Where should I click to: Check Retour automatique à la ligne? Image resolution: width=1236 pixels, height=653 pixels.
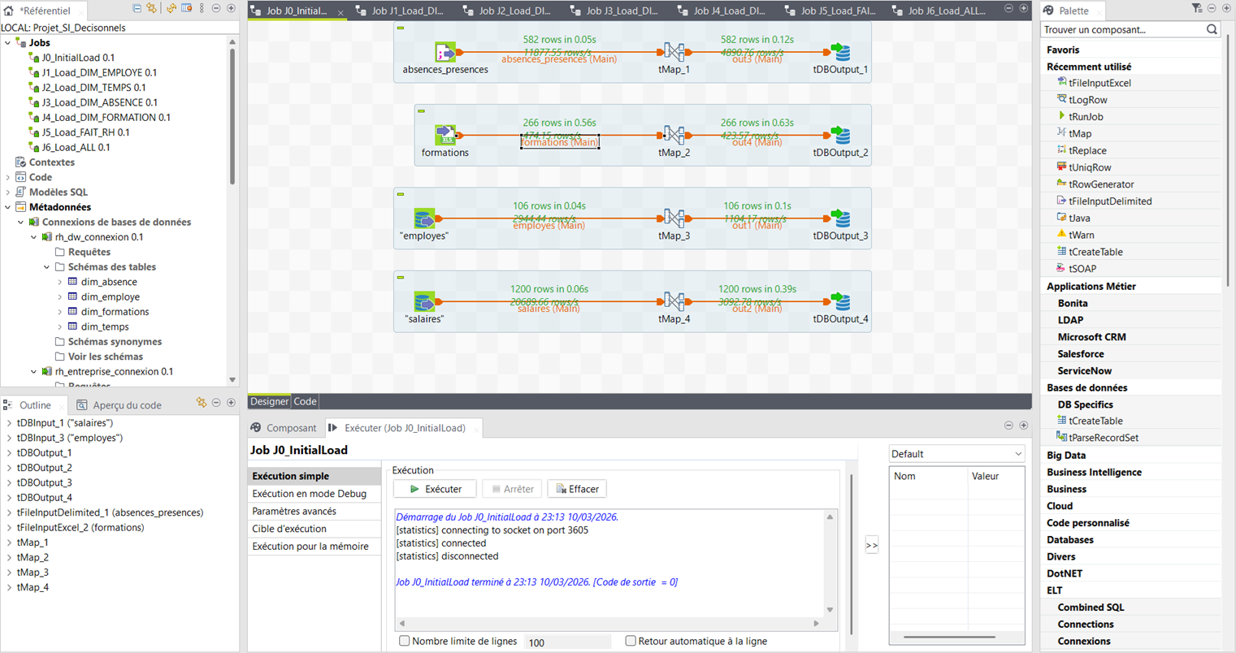pyautogui.click(x=630, y=641)
